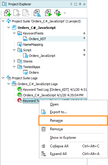The height and width of the screenshot is (165, 108).
Task: Click the project suite icon at tree root
Action: tap(9, 21)
